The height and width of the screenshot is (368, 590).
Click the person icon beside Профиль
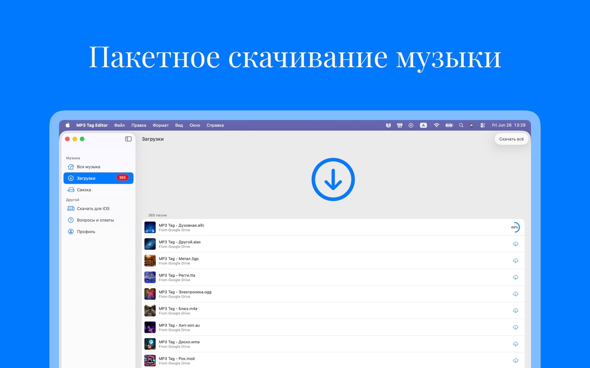point(70,231)
